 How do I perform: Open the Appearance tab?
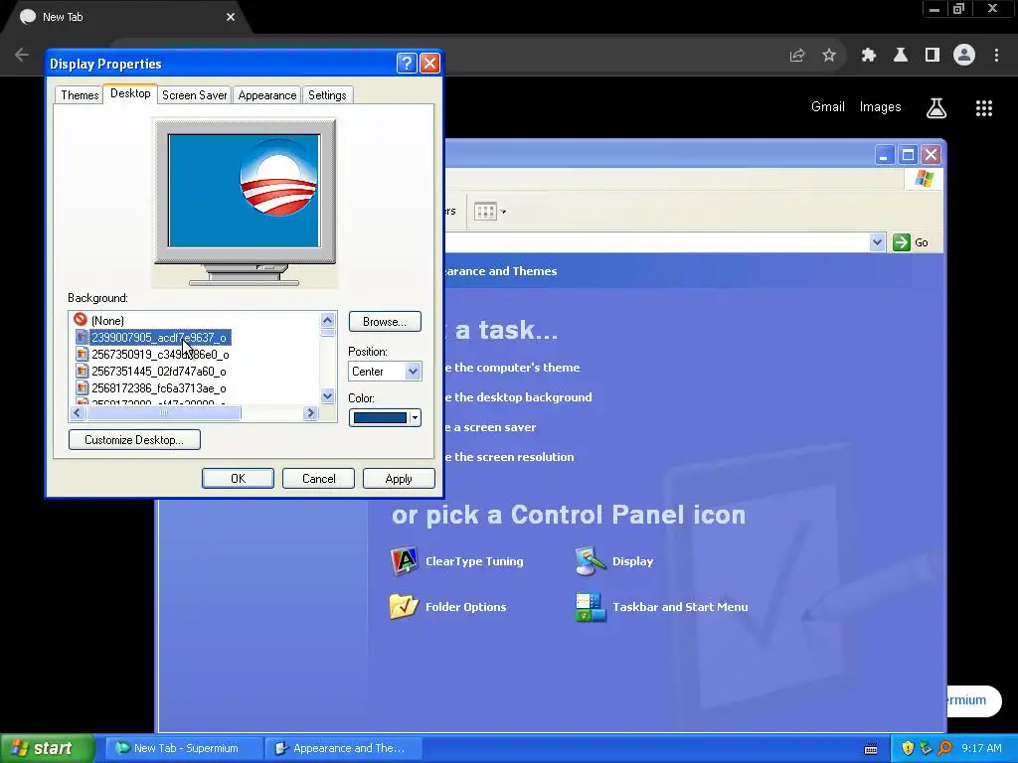tap(266, 95)
